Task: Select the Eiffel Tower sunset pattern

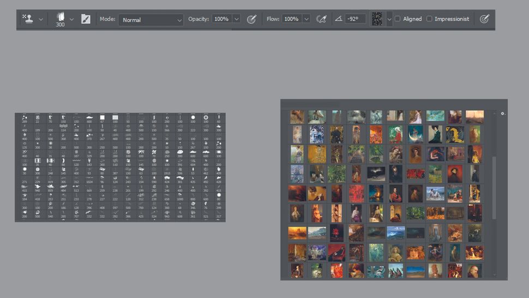Action: pos(474,117)
